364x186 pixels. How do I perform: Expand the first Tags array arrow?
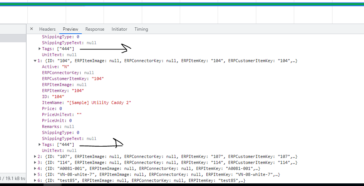(40, 49)
